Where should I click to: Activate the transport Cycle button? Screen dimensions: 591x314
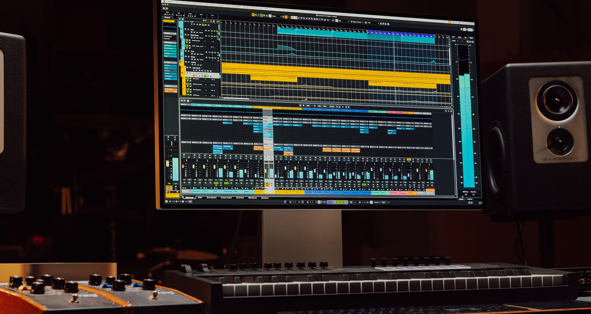coord(329,202)
